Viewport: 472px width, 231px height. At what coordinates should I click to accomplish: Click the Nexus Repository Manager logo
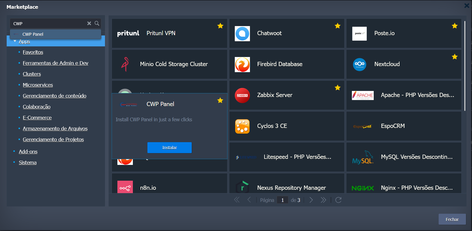(x=242, y=187)
